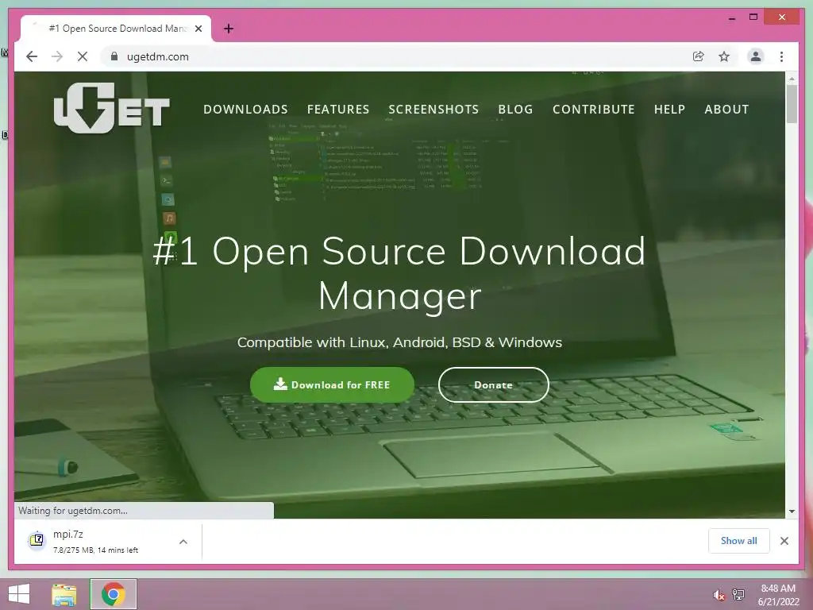Click Download for FREE button
The width and height of the screenshot is (813, 610).
pos(332,385)
